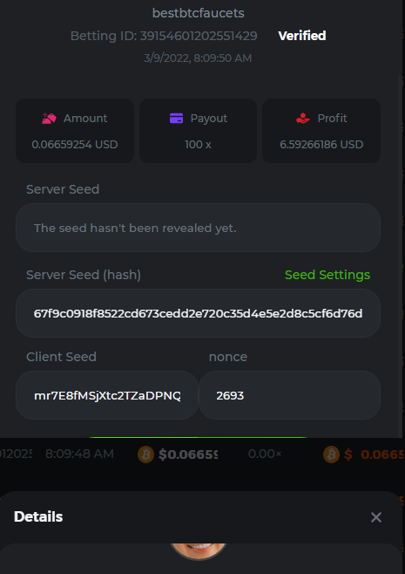Click the purple Payout card icon

pos(176,119)
